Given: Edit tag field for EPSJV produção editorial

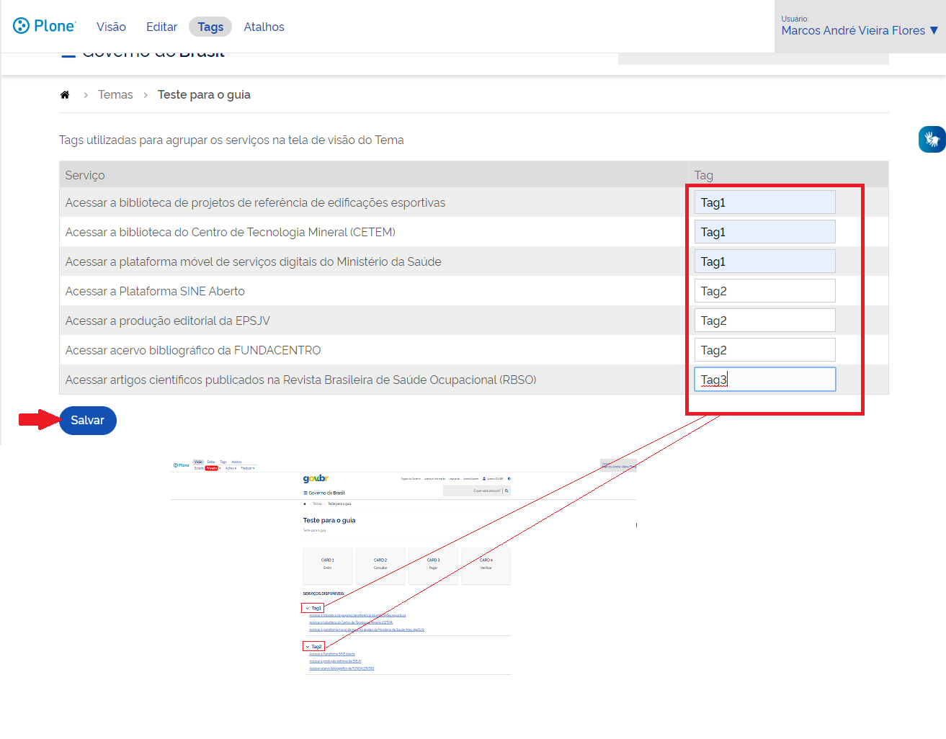Looking at the screenshot, I should 764,321.
